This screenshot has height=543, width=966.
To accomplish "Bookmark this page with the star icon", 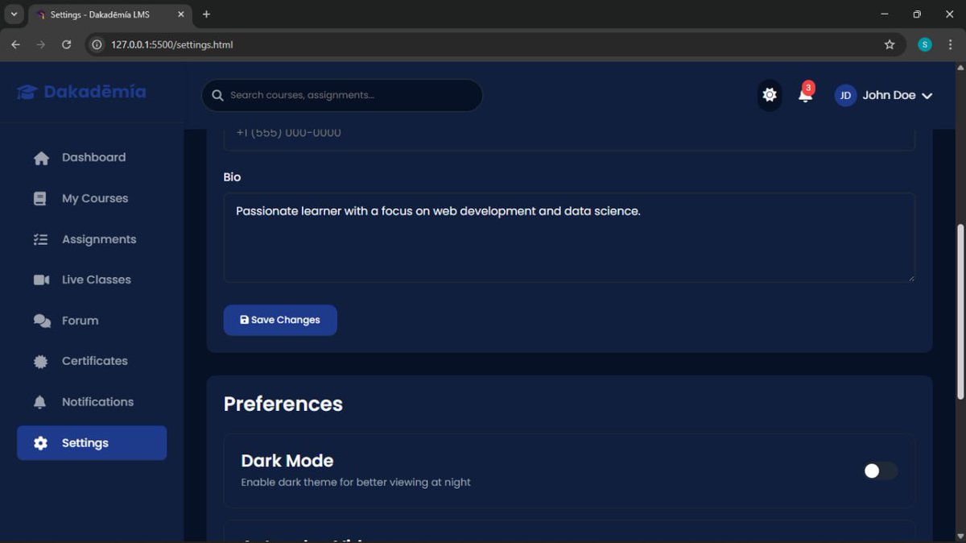I will point(890,44).
